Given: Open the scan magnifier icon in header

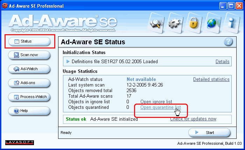Looking at the screenshot, I should [156, 23].
